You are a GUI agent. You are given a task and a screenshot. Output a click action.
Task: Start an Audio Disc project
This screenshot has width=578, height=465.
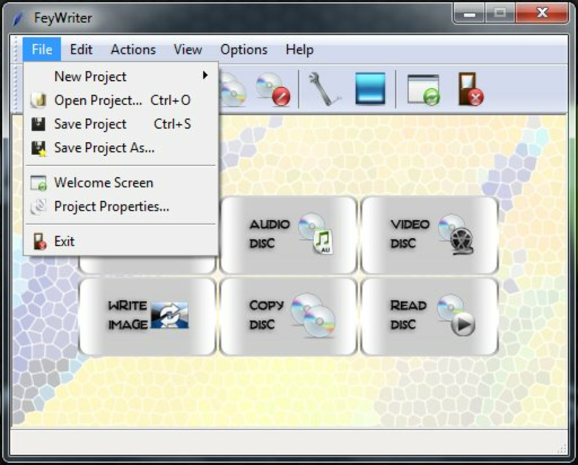pos(288,235)
